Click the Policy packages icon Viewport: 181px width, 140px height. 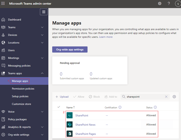tap(3, 119)
